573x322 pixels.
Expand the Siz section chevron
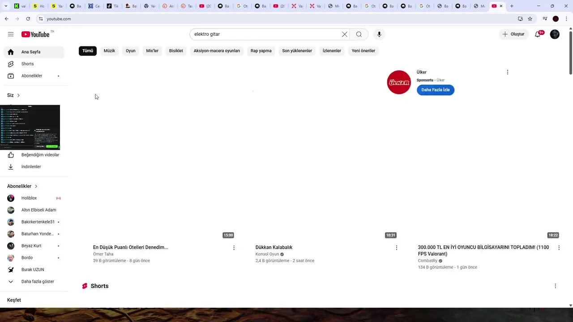click(18, 95)
